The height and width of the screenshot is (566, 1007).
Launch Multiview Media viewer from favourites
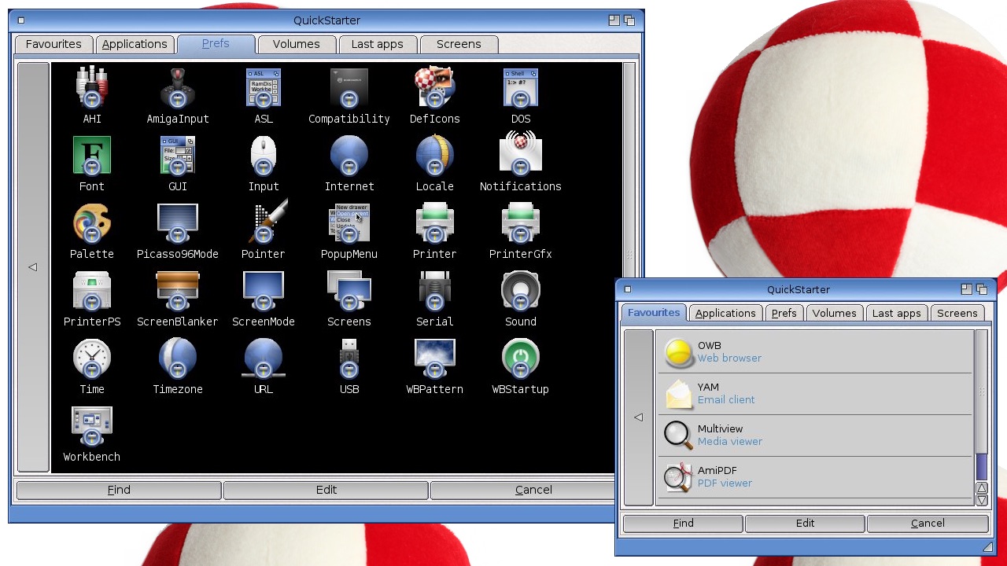pyautogui.click(x=815, y=436)
